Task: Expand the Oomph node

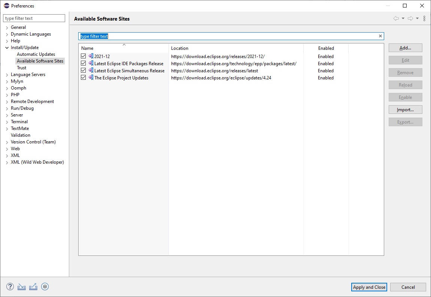Action: pyautogui.click(x=7, y=88)
